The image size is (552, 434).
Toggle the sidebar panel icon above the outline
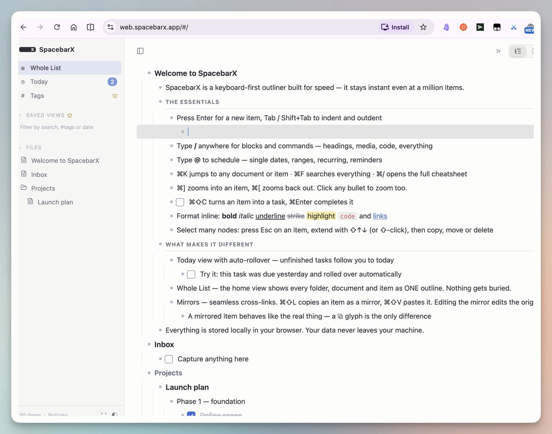click(140, 51)
